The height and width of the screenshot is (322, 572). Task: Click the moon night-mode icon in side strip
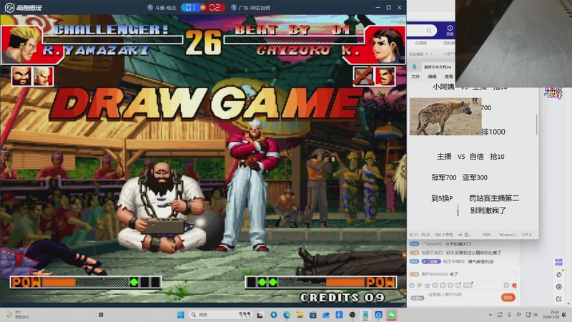click(x=559, y=275)
